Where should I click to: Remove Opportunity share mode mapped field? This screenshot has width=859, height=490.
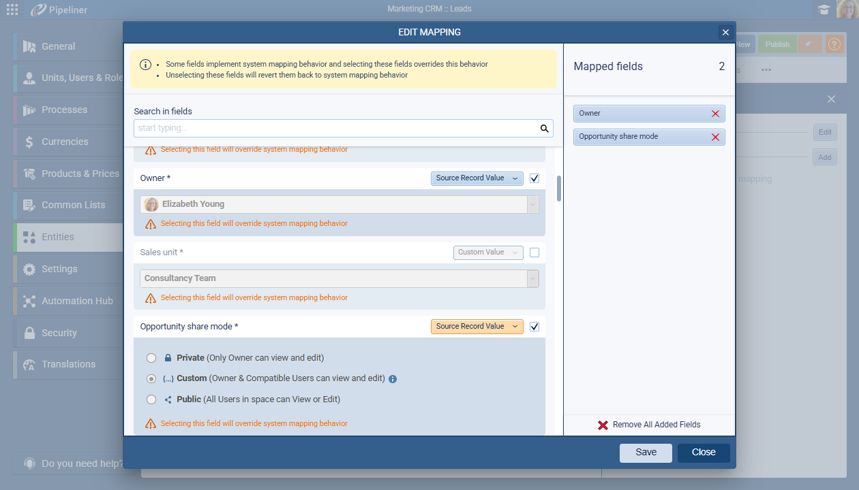(x=715, y=137)
